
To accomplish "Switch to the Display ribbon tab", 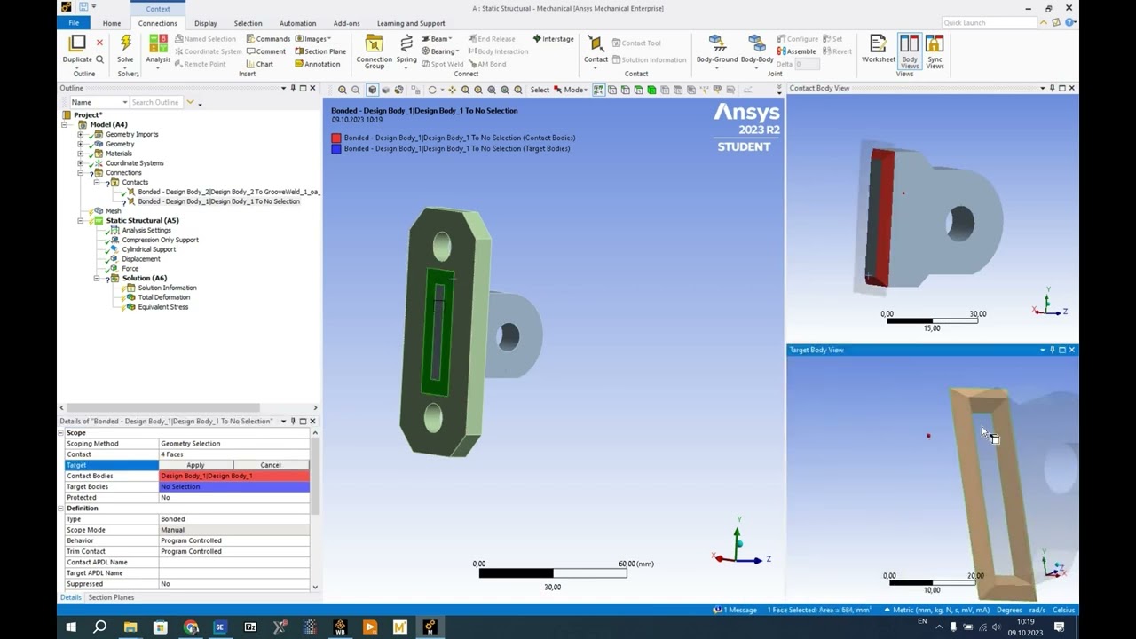I will 205,23.
